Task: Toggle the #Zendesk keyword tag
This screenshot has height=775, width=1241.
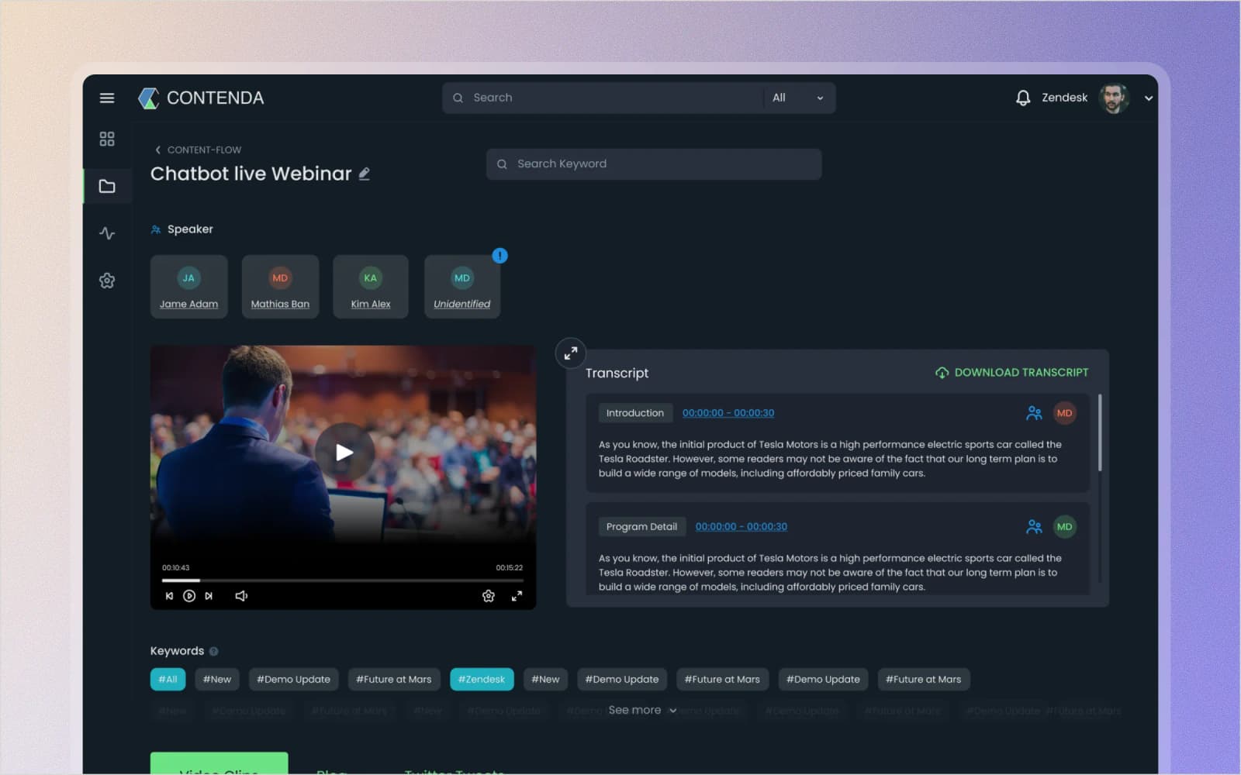Action: (x=482, y=680)
